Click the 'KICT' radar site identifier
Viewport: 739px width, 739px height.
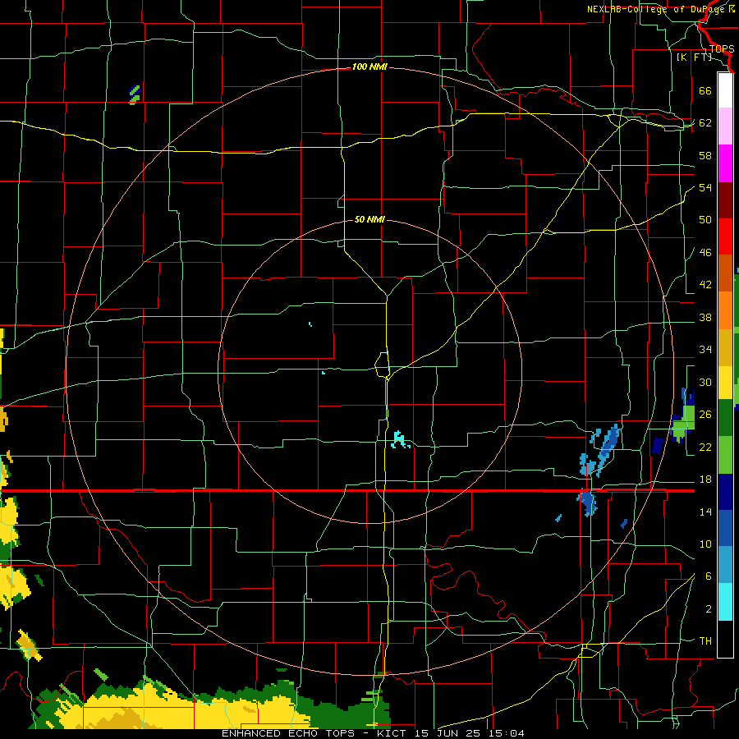click(x=392, y=733)
